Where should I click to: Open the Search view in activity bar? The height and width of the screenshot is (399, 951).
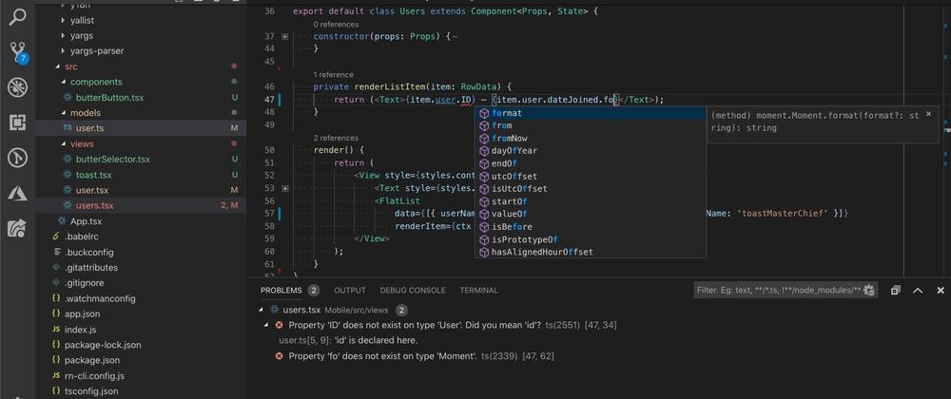tap(17, 16)
